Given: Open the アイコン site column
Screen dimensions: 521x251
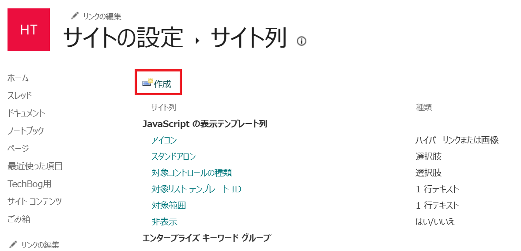Looking at the screenshot, I should pyautogui.click(x=164, y=140).
